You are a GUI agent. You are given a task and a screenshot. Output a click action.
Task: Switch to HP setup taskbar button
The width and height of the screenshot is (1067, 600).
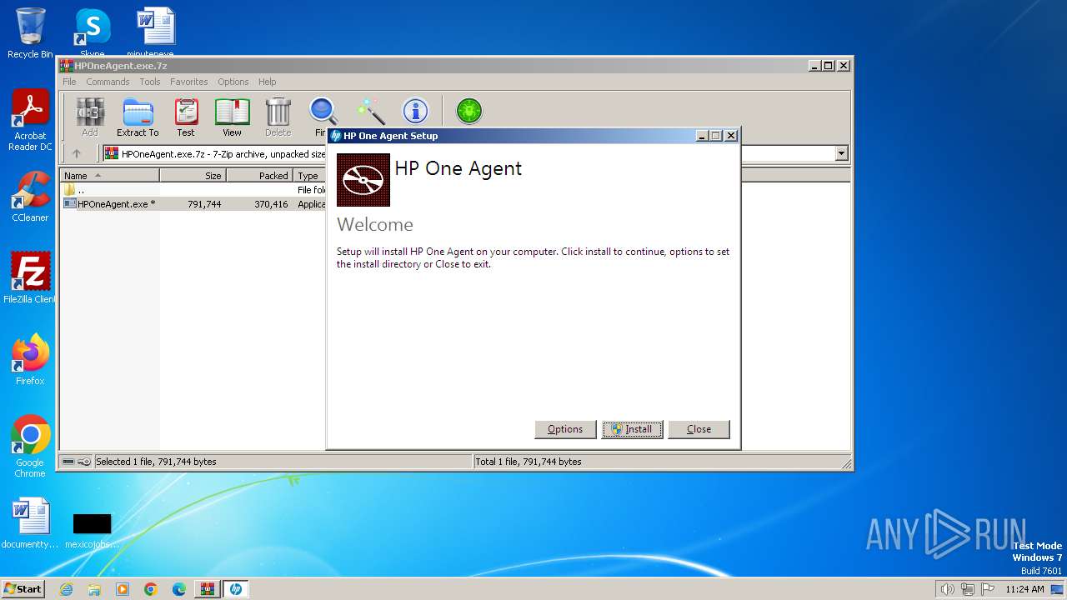pyautogui.click(x=236, y=589)
